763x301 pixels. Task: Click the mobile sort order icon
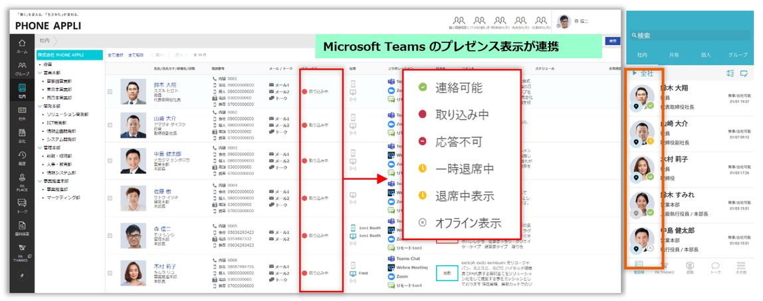[729, 74]
